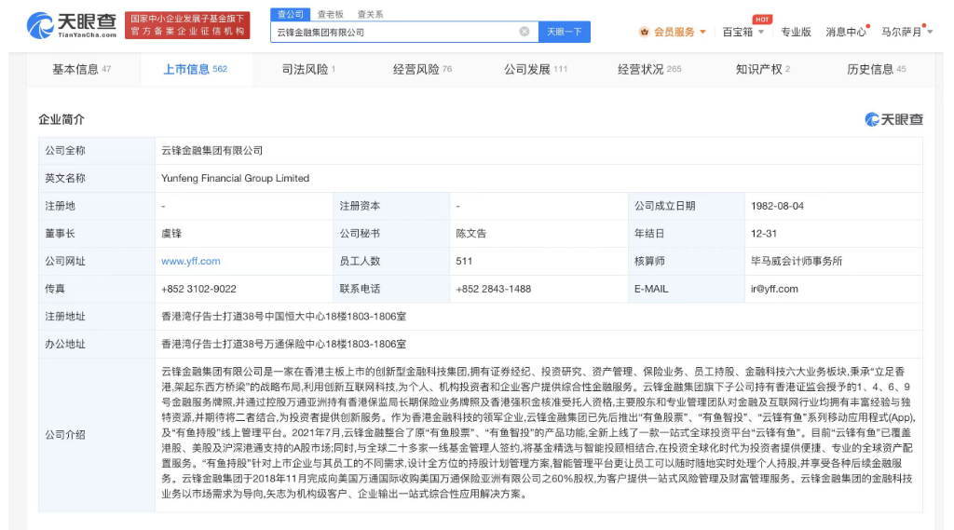This screenshot has width=954, height=530.
Task: Click the auditor 毕马威会计师事务所
Action: click(x=797, y=261)
